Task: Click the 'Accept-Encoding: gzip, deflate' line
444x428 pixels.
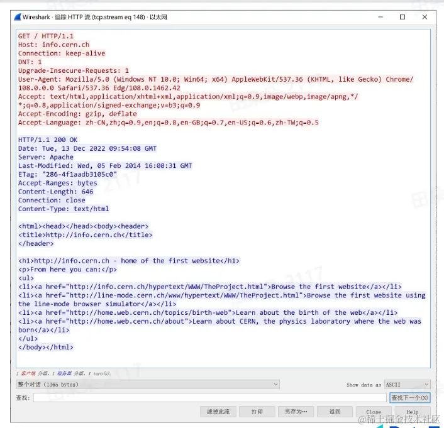Action: 77,114
